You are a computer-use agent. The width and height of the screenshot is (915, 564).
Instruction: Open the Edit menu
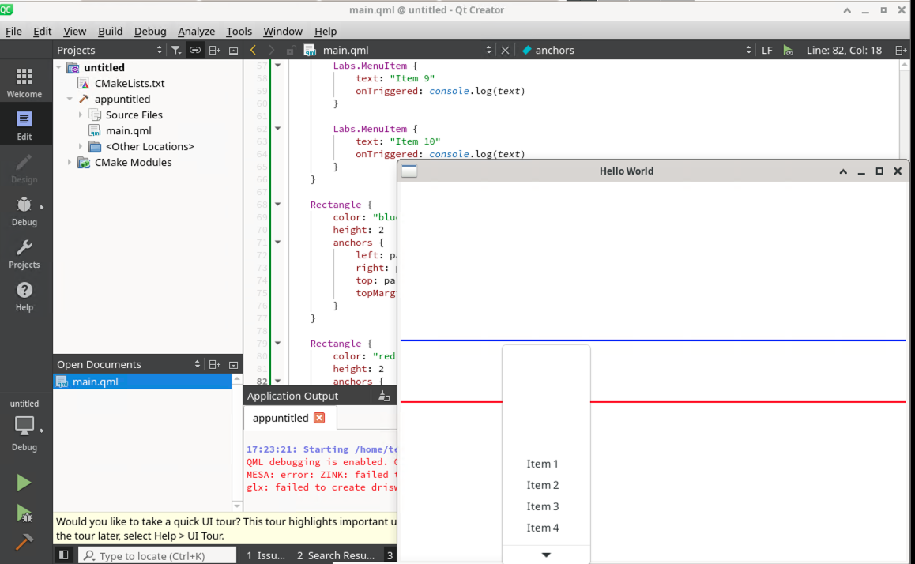pos(42,32)
